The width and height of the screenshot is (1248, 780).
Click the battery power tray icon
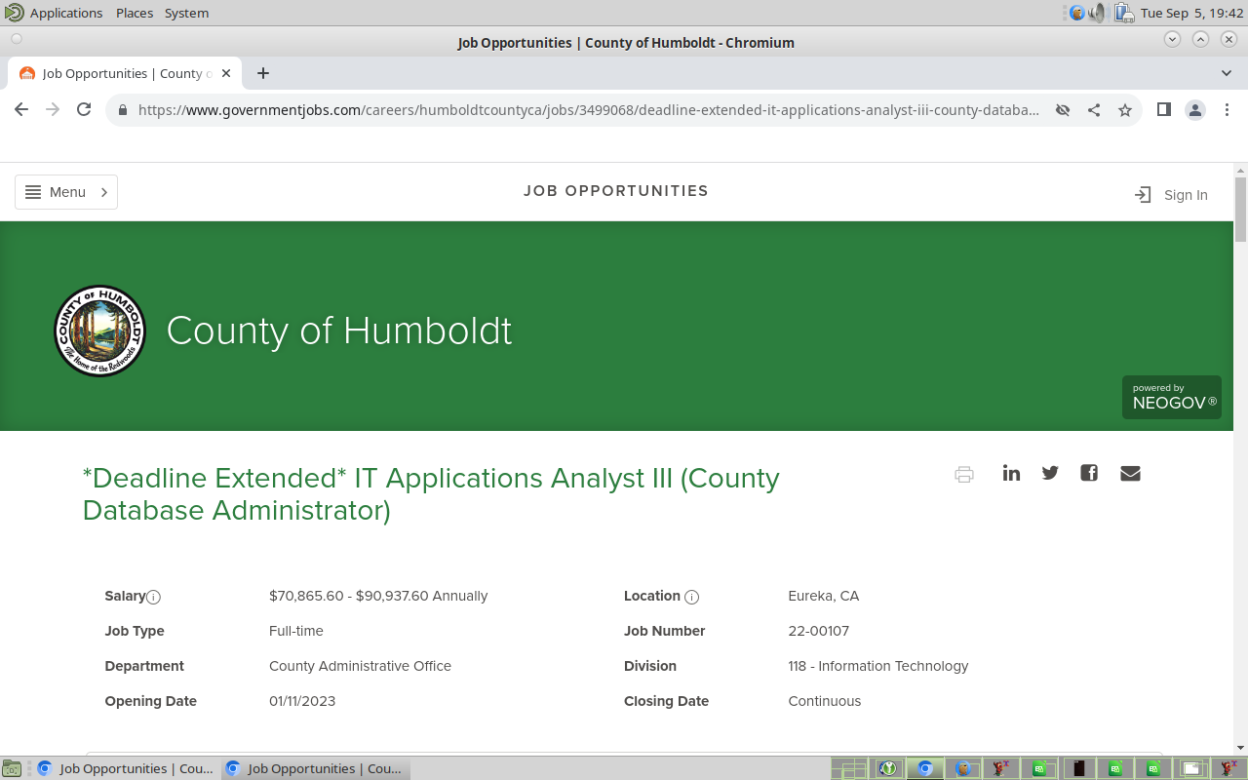pos(1123,13)
